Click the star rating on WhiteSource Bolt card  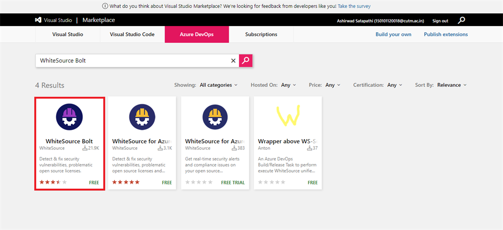pyautogui.click(x=53, y=182)
